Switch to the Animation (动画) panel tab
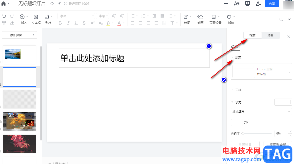294x164 pixels. click(x=270, y=35)
